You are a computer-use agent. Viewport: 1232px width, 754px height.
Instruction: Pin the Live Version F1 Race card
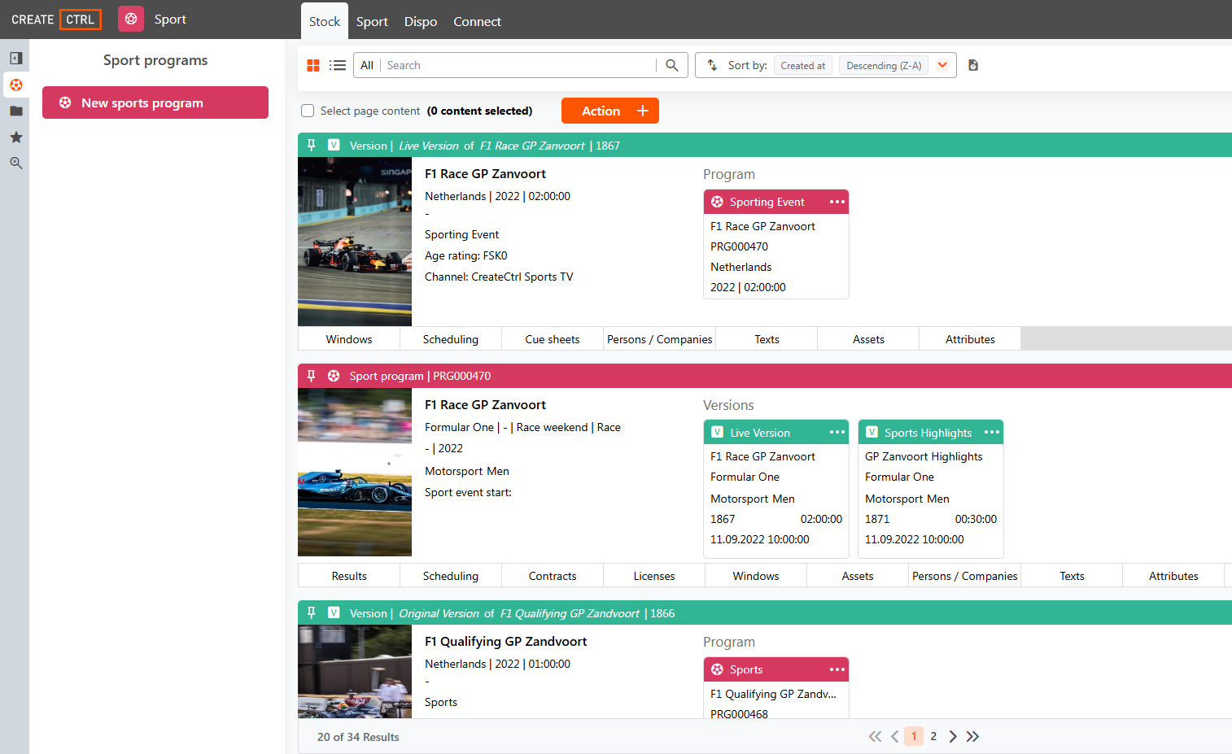(x=311, y=145)
